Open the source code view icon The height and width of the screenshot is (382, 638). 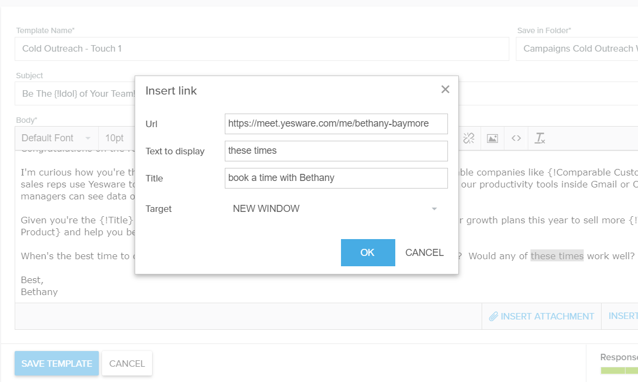(516, 139)
